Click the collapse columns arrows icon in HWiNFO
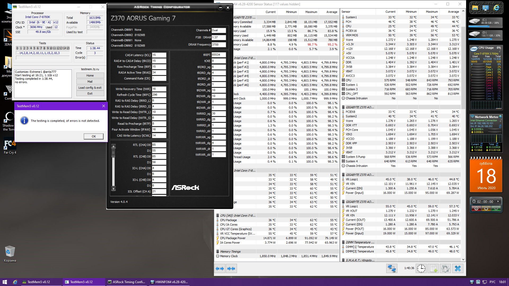509x286 pixels. (x=231, y=269)
